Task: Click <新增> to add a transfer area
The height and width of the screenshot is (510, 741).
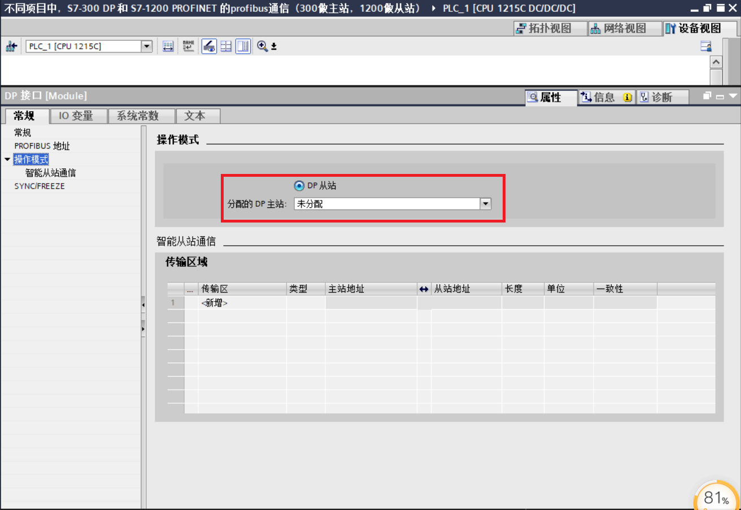Action: (x=214, y=303)
